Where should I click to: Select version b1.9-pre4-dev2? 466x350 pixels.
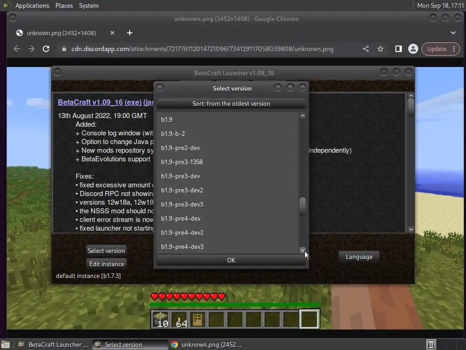pyautogui.click(x=228, y=232)
